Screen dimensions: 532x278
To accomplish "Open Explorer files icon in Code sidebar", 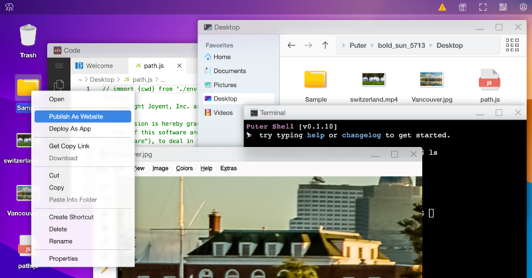I will (x=59, y=84).
